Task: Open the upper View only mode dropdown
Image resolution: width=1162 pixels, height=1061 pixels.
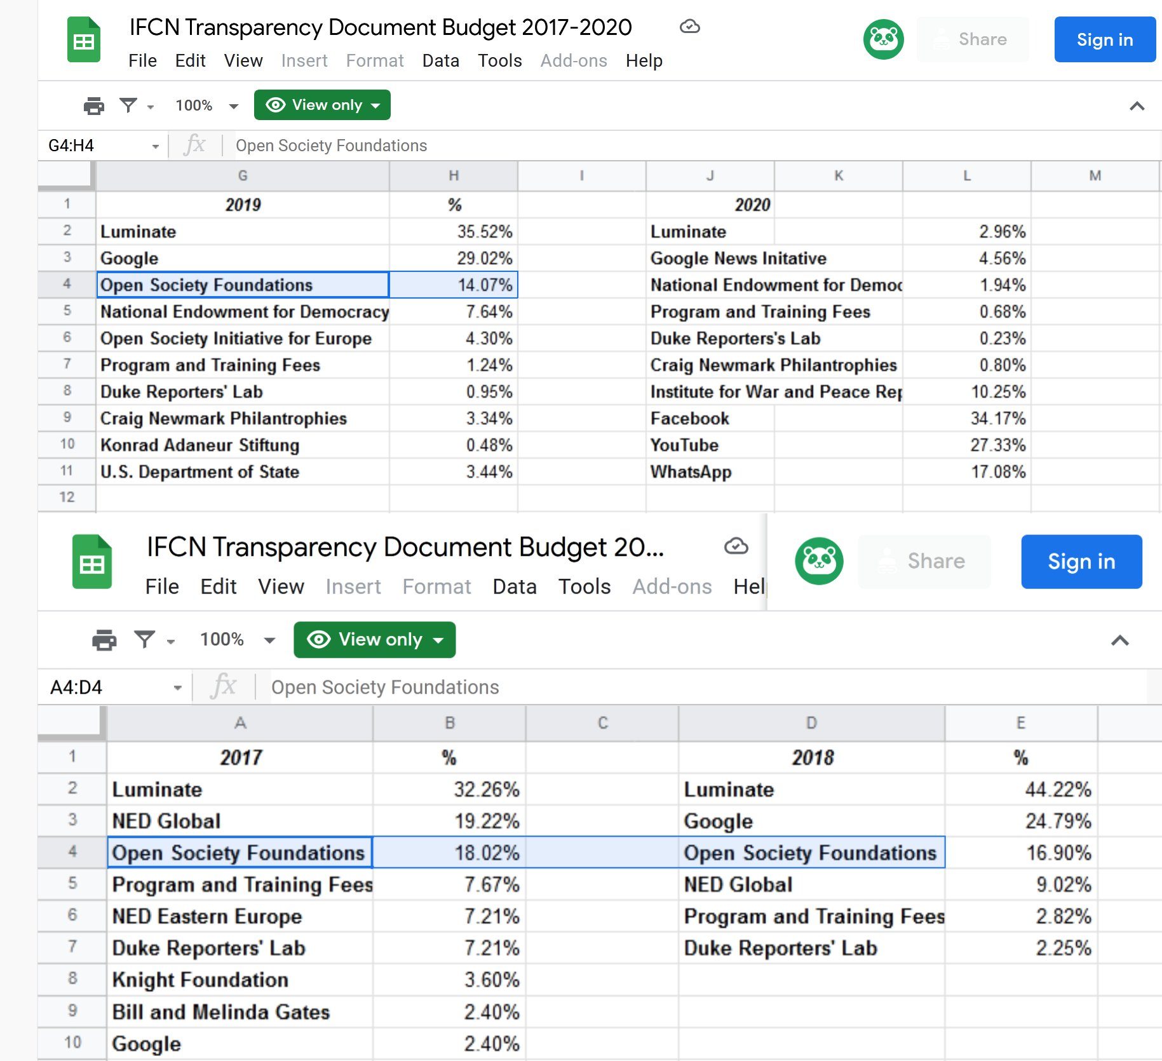Action: 322,105
